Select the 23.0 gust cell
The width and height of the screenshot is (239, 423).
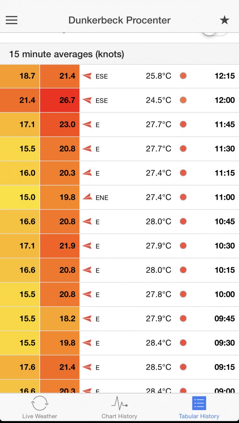[x=60, y=124]
